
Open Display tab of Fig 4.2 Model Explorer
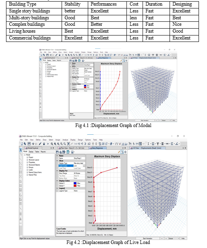(x=31, y=152)
